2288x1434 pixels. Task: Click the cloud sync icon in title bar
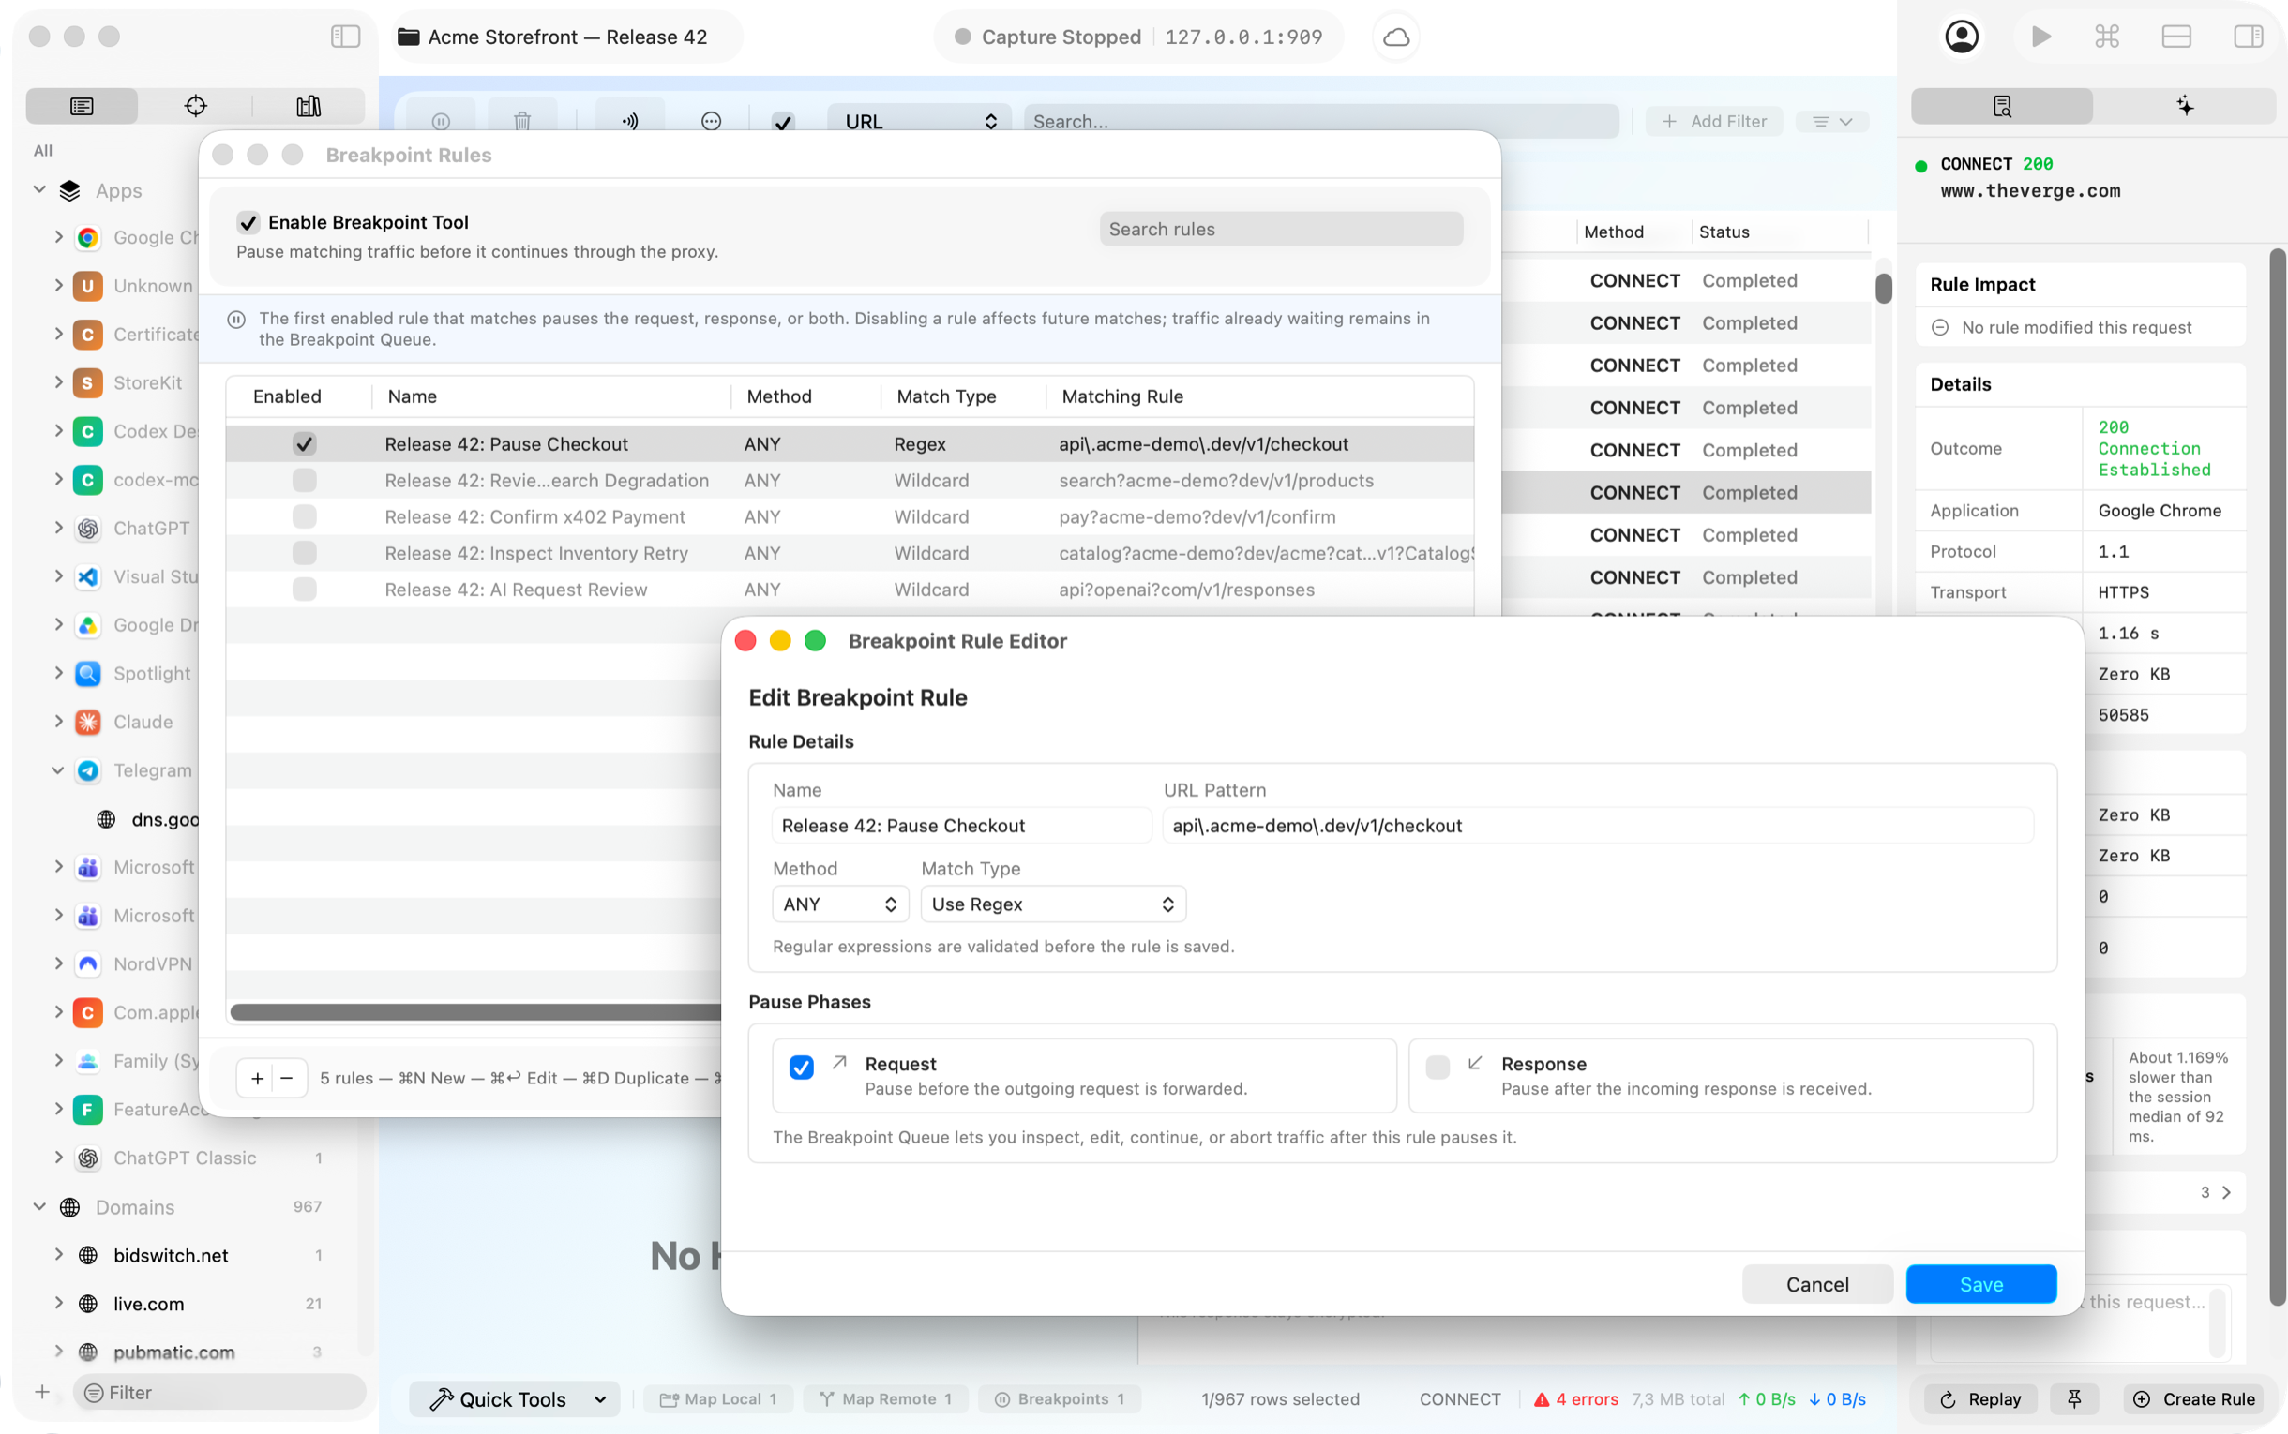coord(1395,37)
